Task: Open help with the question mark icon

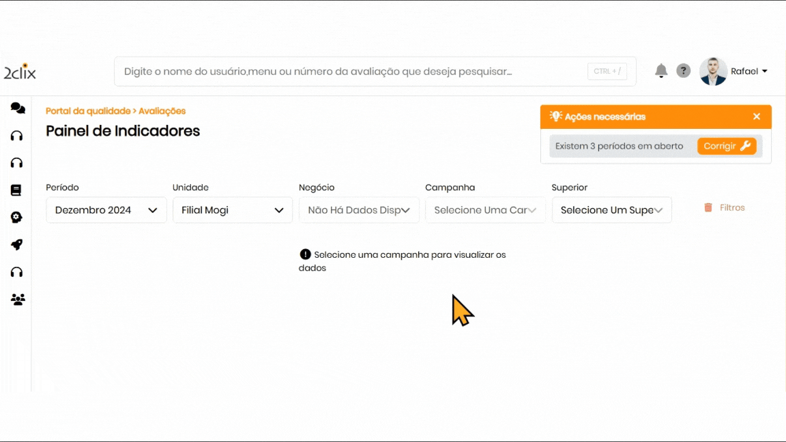Action: [x=683, y=71]
